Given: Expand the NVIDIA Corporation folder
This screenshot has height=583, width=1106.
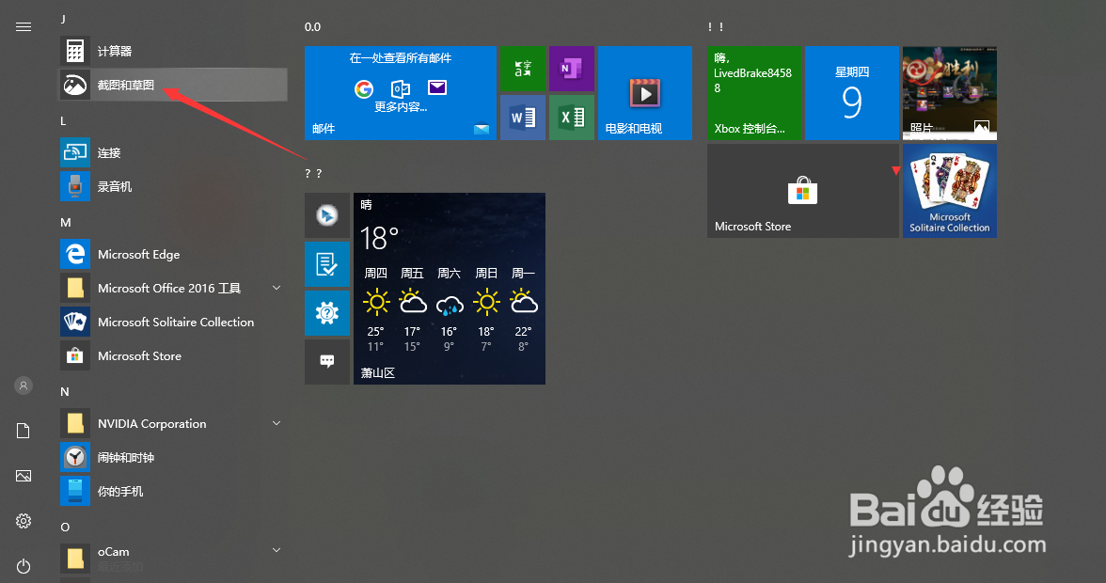Looking at the screenshot, I should pos(173,423).
